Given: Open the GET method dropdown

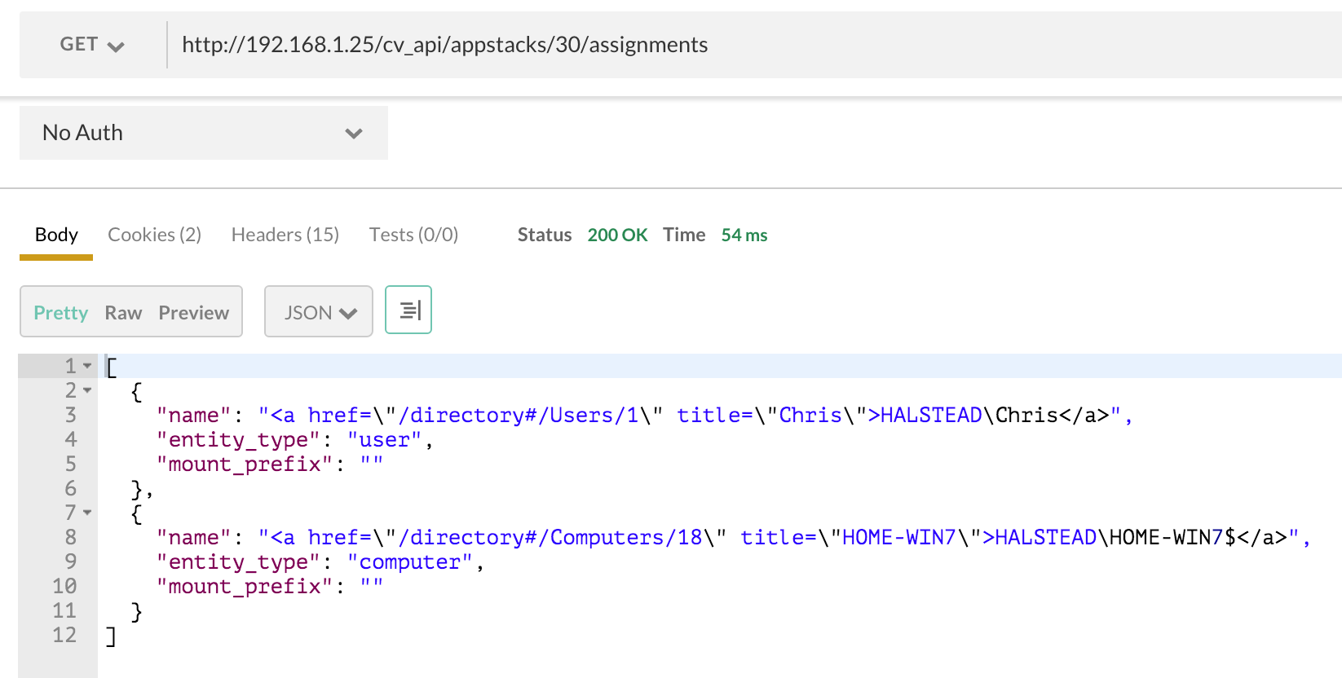Looking at the screenshot, I should pos(91,45).
